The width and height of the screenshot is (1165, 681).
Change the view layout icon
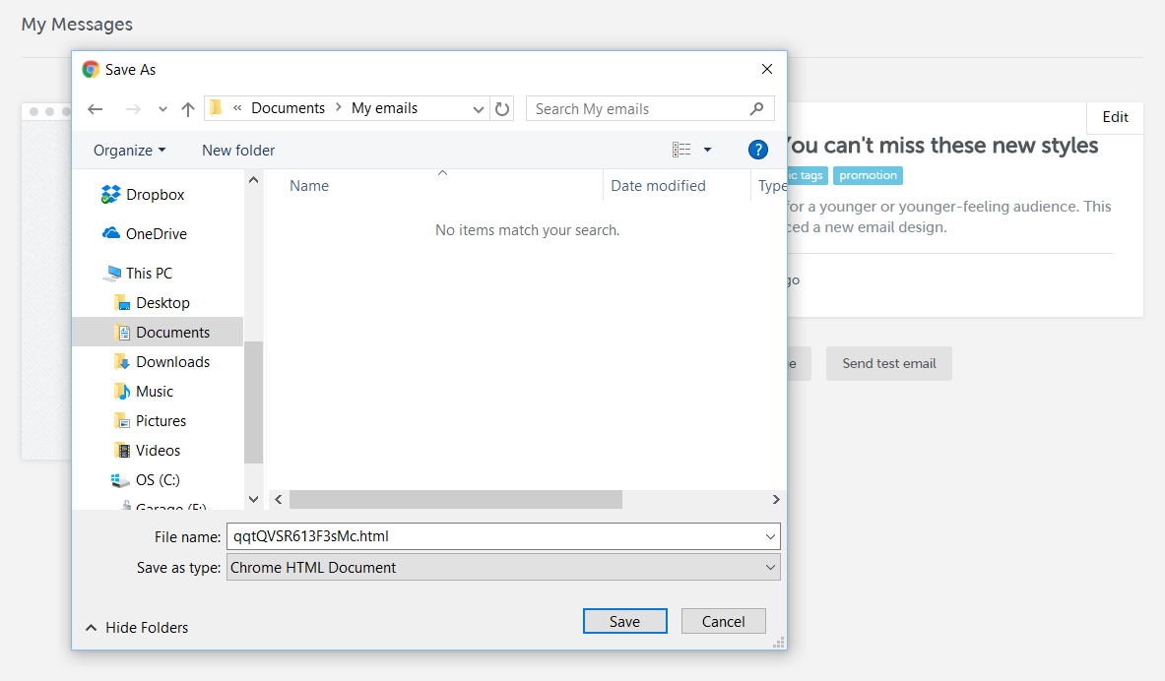(x=681, y=150)
